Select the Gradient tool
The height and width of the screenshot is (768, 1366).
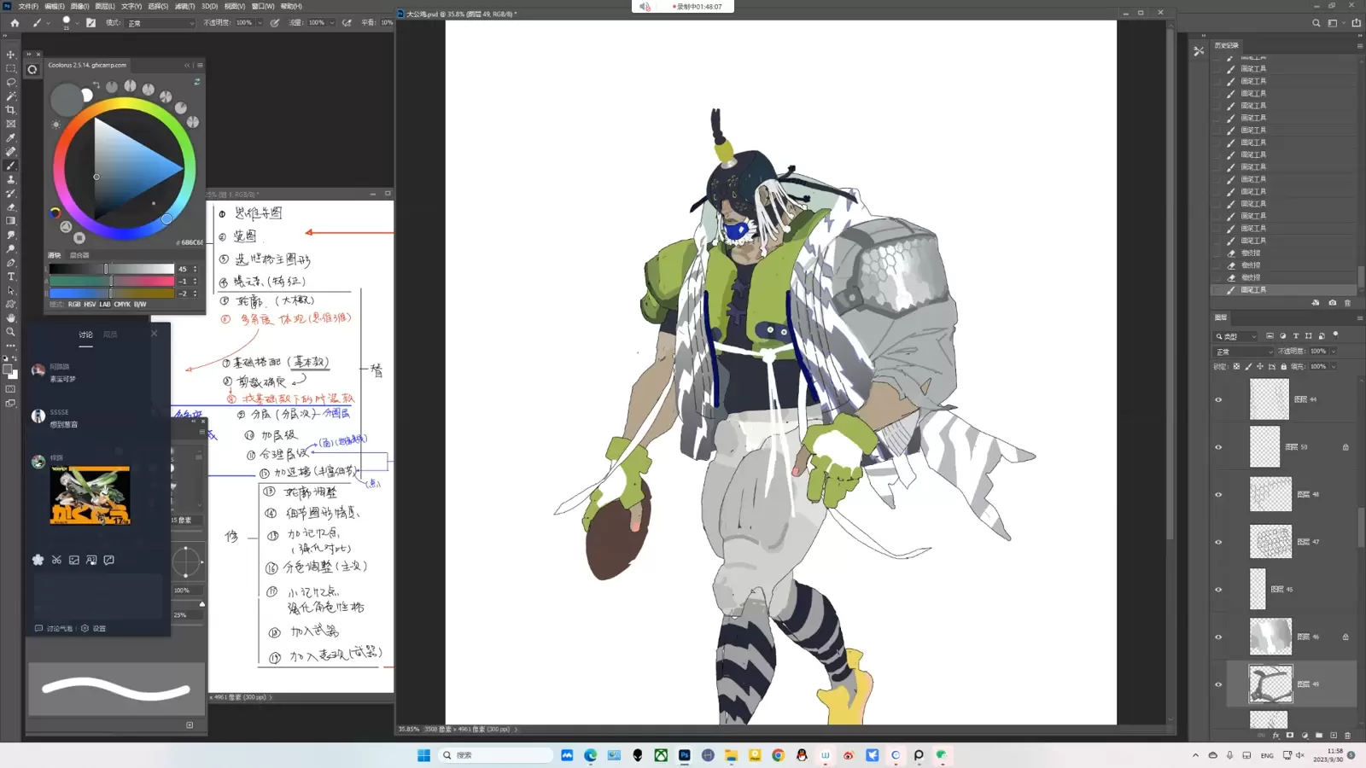(x=11, y=221)
